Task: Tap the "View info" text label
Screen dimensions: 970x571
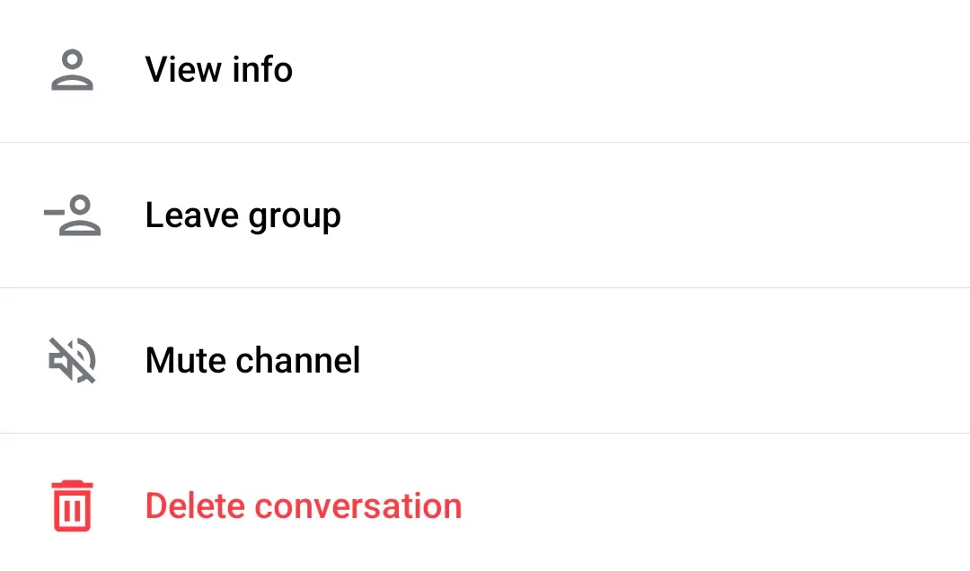Action: [219, 70]
